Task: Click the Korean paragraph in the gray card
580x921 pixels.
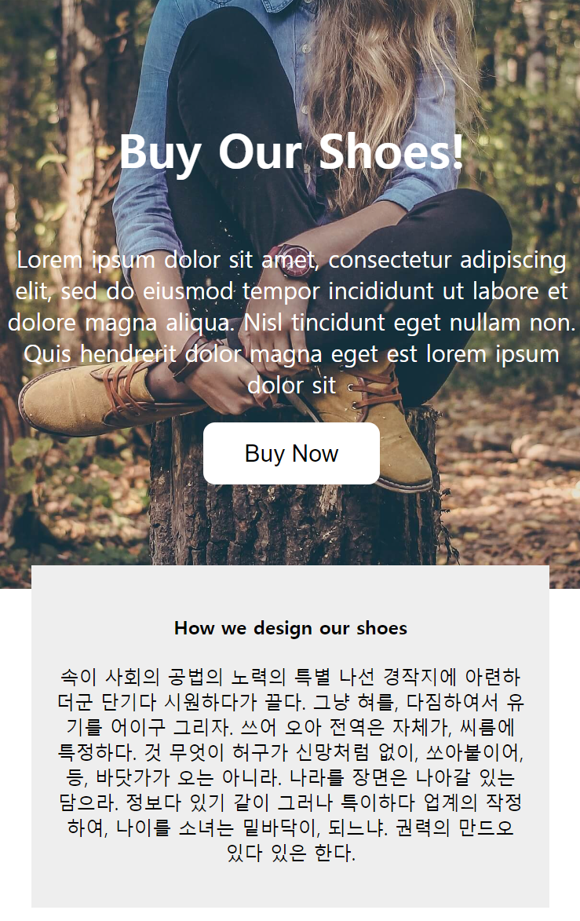Action: pyautogui.click(x=290, y=765)
